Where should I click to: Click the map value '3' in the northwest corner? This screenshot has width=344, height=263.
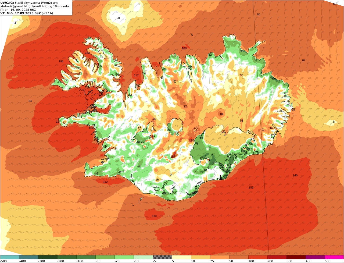pyautogui.click(x=15, y=23)
